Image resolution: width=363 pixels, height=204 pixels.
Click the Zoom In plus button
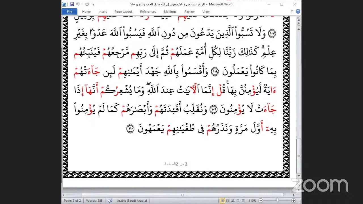pyautogui.click(x=294, y=201)
